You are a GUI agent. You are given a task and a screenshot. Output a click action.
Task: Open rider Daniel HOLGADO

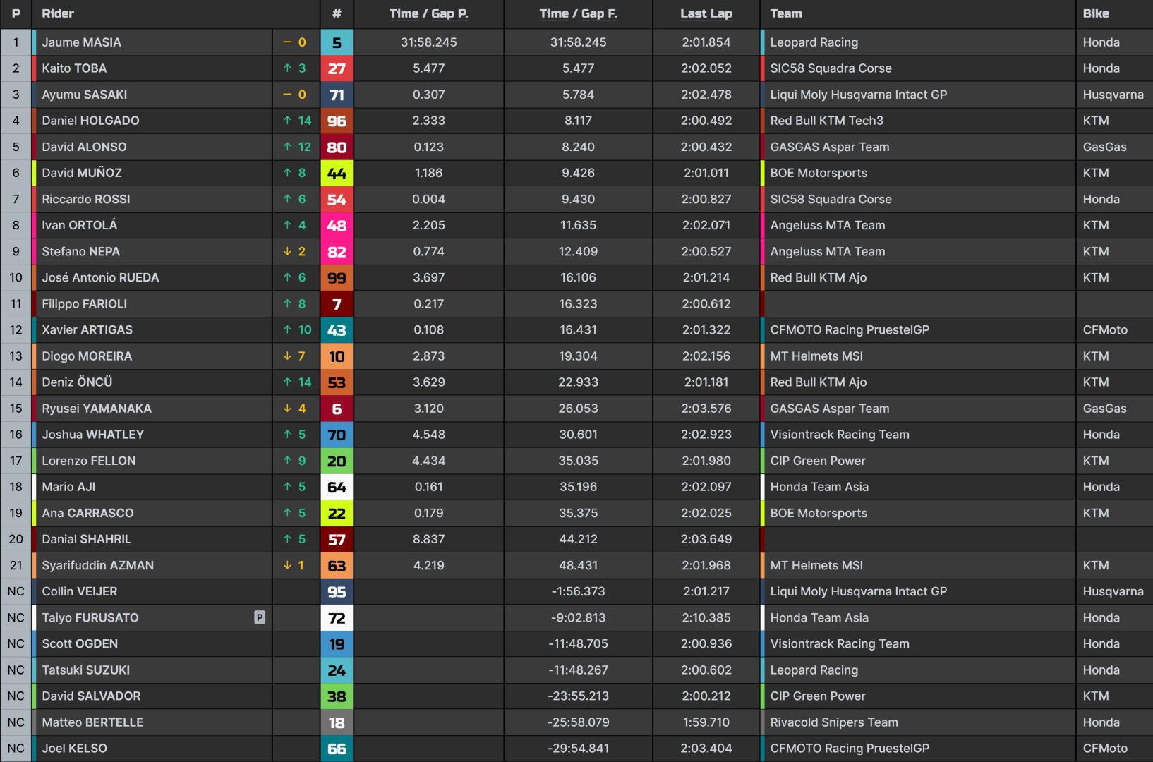pos(90,121)
